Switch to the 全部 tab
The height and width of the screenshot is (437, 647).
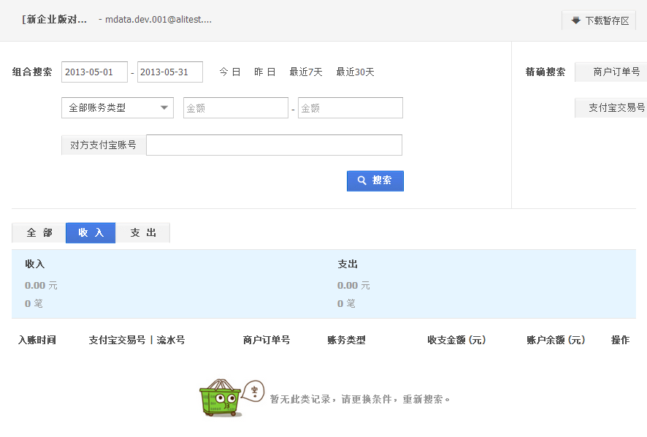coord(39,233)
